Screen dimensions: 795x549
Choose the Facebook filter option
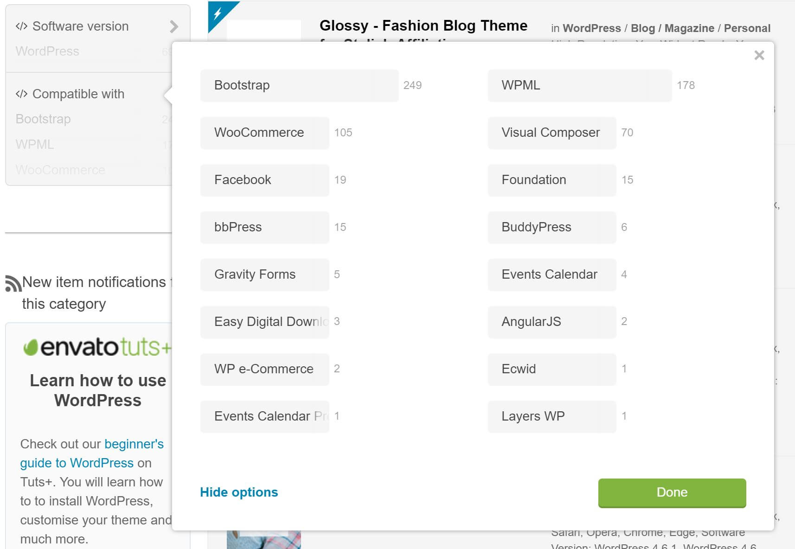(264, 180)
